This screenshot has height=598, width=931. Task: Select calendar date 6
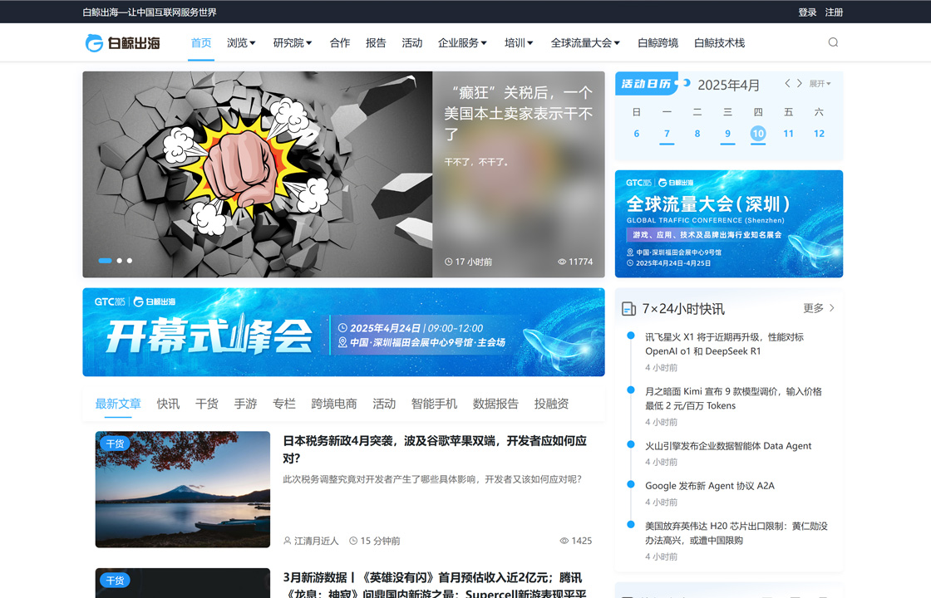[x=637, y=134]
